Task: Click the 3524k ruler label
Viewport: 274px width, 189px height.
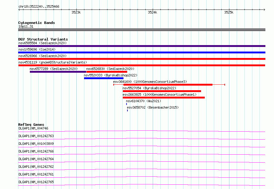Action: [153, 12]
